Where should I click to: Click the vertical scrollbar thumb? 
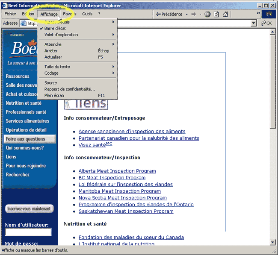click(272, 82)
